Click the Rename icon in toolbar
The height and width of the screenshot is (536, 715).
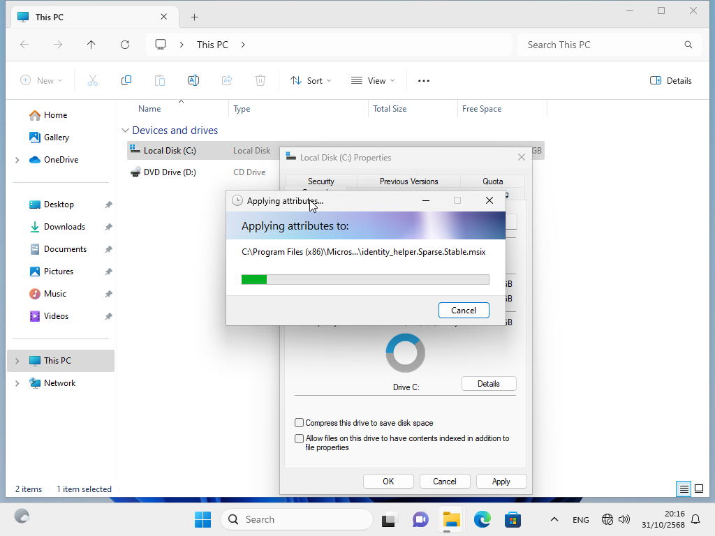coord(193,81)
